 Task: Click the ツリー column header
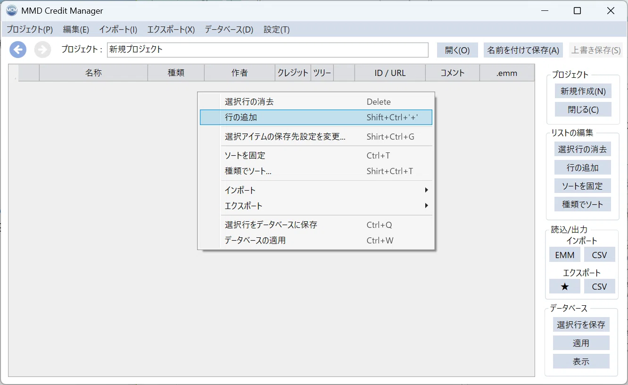(322, 73)
